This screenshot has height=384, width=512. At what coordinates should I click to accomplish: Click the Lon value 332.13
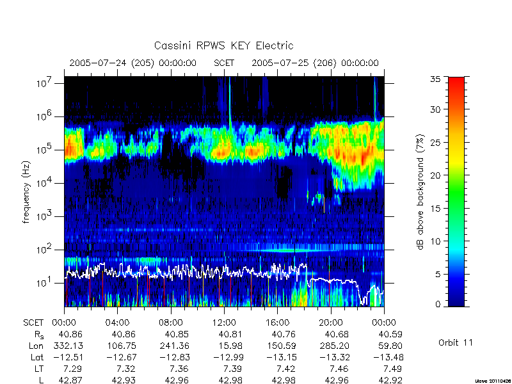tap(68, 346)
